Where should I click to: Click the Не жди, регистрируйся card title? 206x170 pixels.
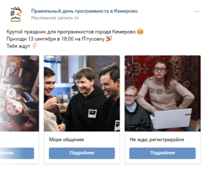157,139
